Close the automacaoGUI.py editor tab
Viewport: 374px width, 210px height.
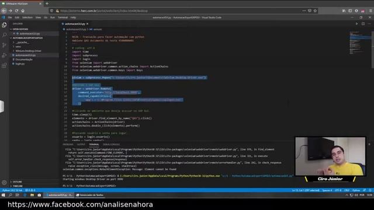88,24
